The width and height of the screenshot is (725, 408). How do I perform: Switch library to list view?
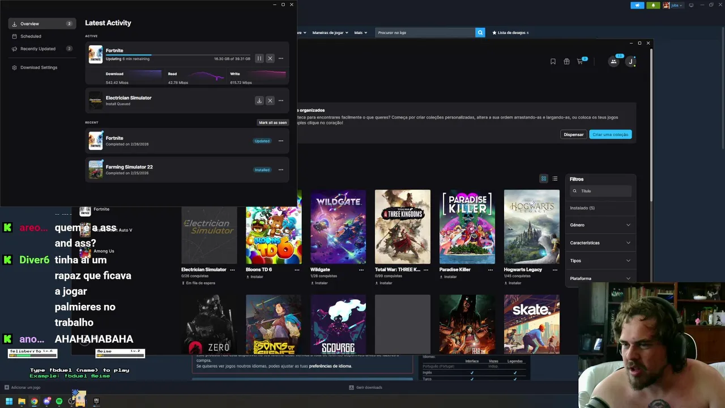pos(555,178)
